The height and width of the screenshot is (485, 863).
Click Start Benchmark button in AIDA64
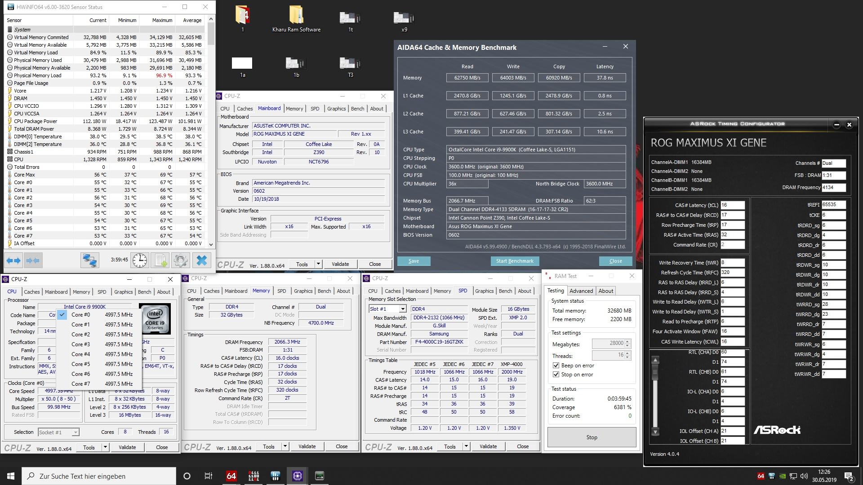click(515, 261)
